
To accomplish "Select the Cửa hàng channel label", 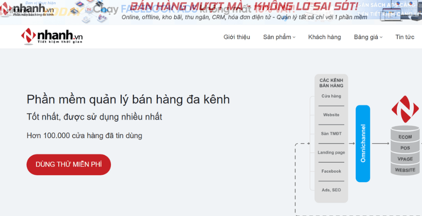I will pos(331,96).
